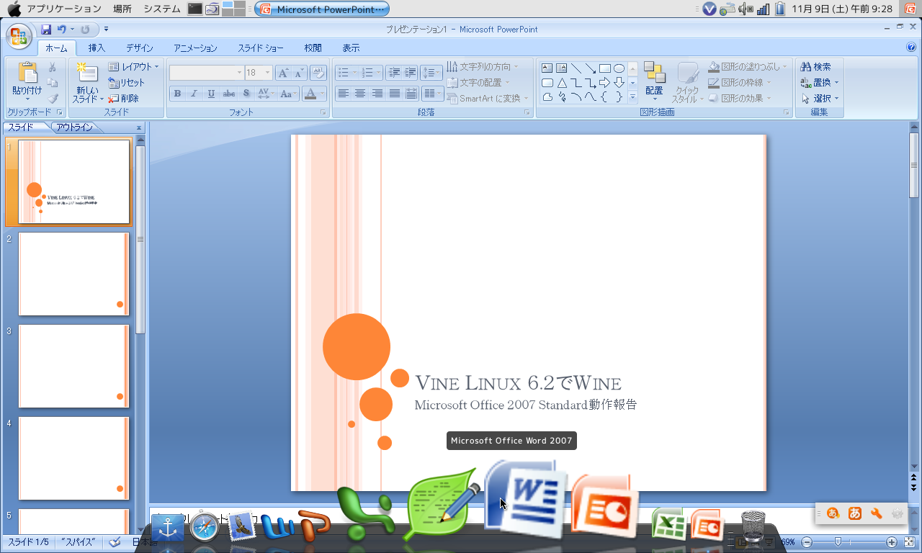
Task: Click the spell check status icon
Action: [115, 542]
